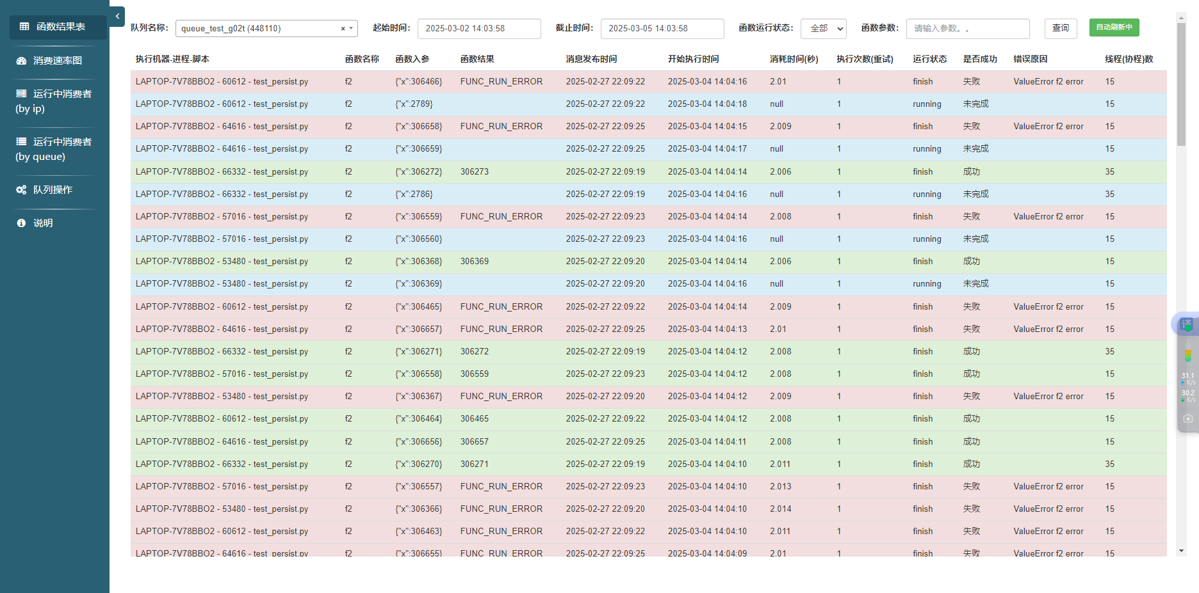Click the 线程(协程)数 column header
This screenshot has height=593, width=1199.
click(x=1129, y=59)
